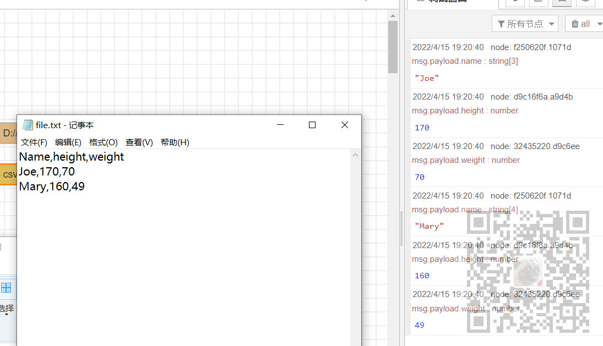603x346 pixels.
Task: Click 'msg.payload.name : string[3]' label
Action: pos(465,61)
